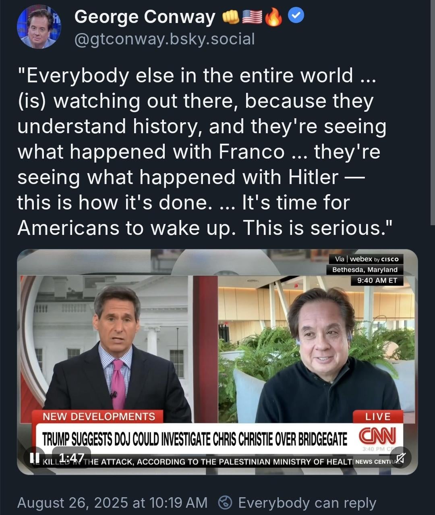Pause the playing video

coord(35,457)
